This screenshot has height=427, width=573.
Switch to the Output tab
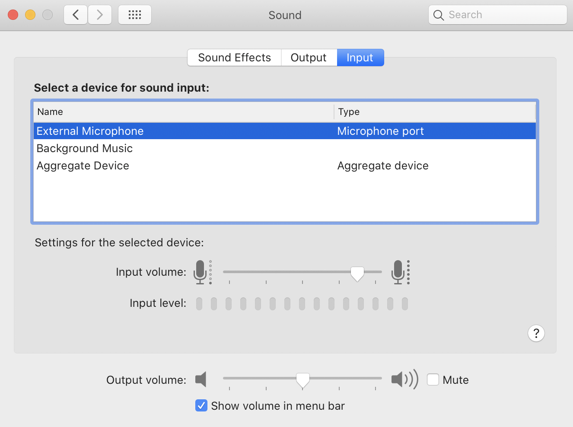(x=309, y=57)
